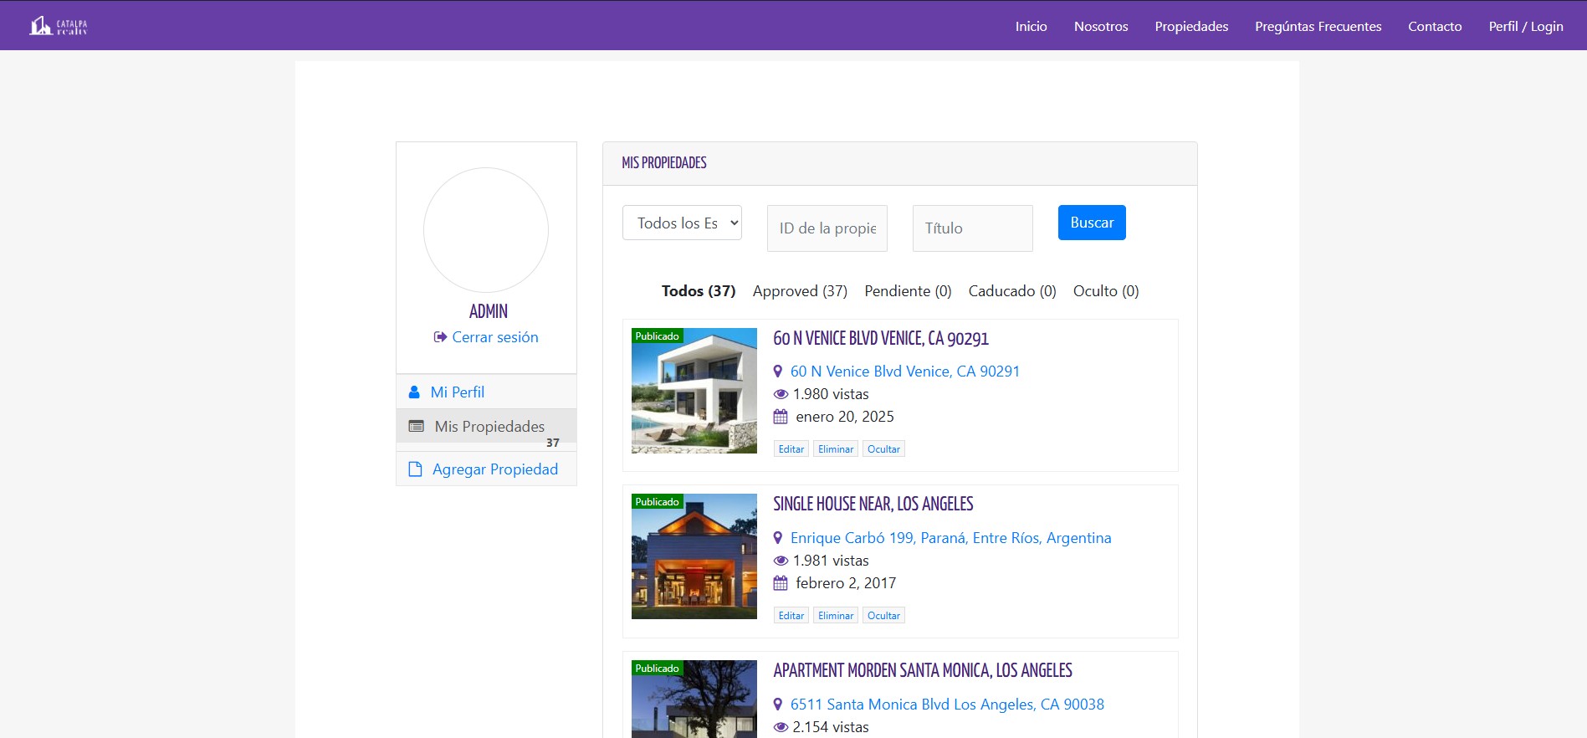Click the 'febrero 2, 2017' date

(x=846, y=583)
